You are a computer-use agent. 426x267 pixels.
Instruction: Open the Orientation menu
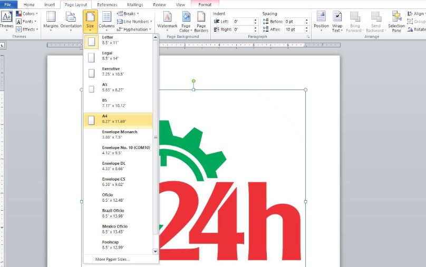tap(71, 21)
